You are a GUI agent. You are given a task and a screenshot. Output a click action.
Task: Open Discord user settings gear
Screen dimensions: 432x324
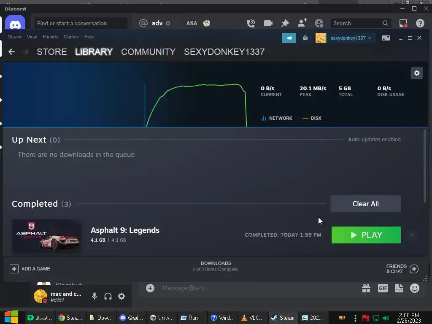pos(121,296)
